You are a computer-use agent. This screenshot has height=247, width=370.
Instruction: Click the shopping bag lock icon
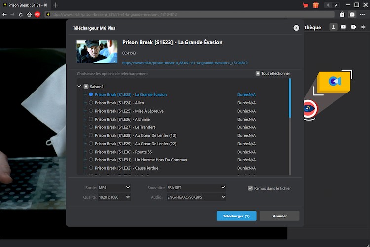(352, 15)
